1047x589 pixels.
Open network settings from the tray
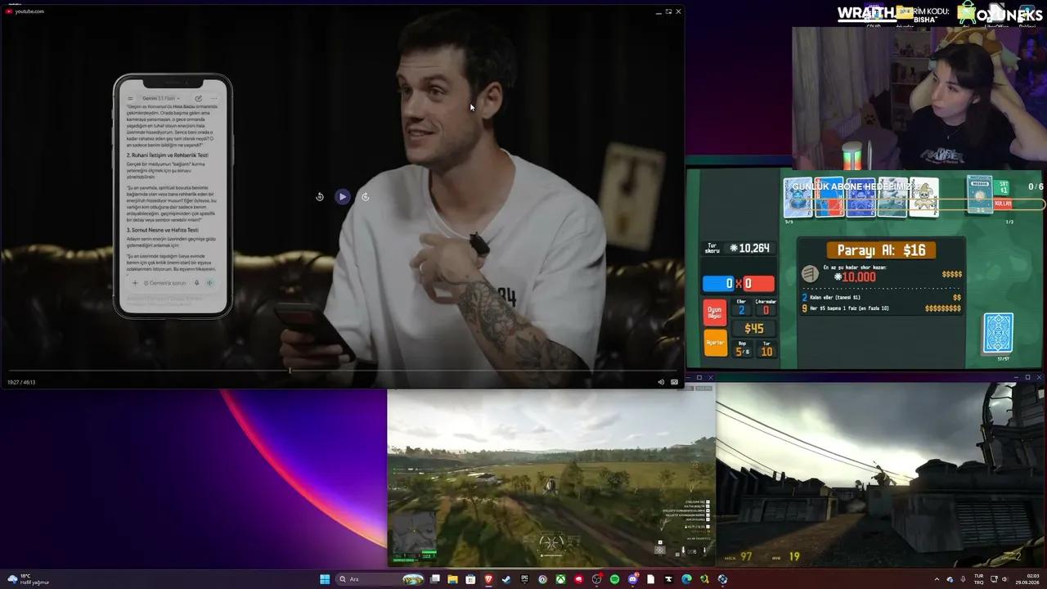pos(994,579)
